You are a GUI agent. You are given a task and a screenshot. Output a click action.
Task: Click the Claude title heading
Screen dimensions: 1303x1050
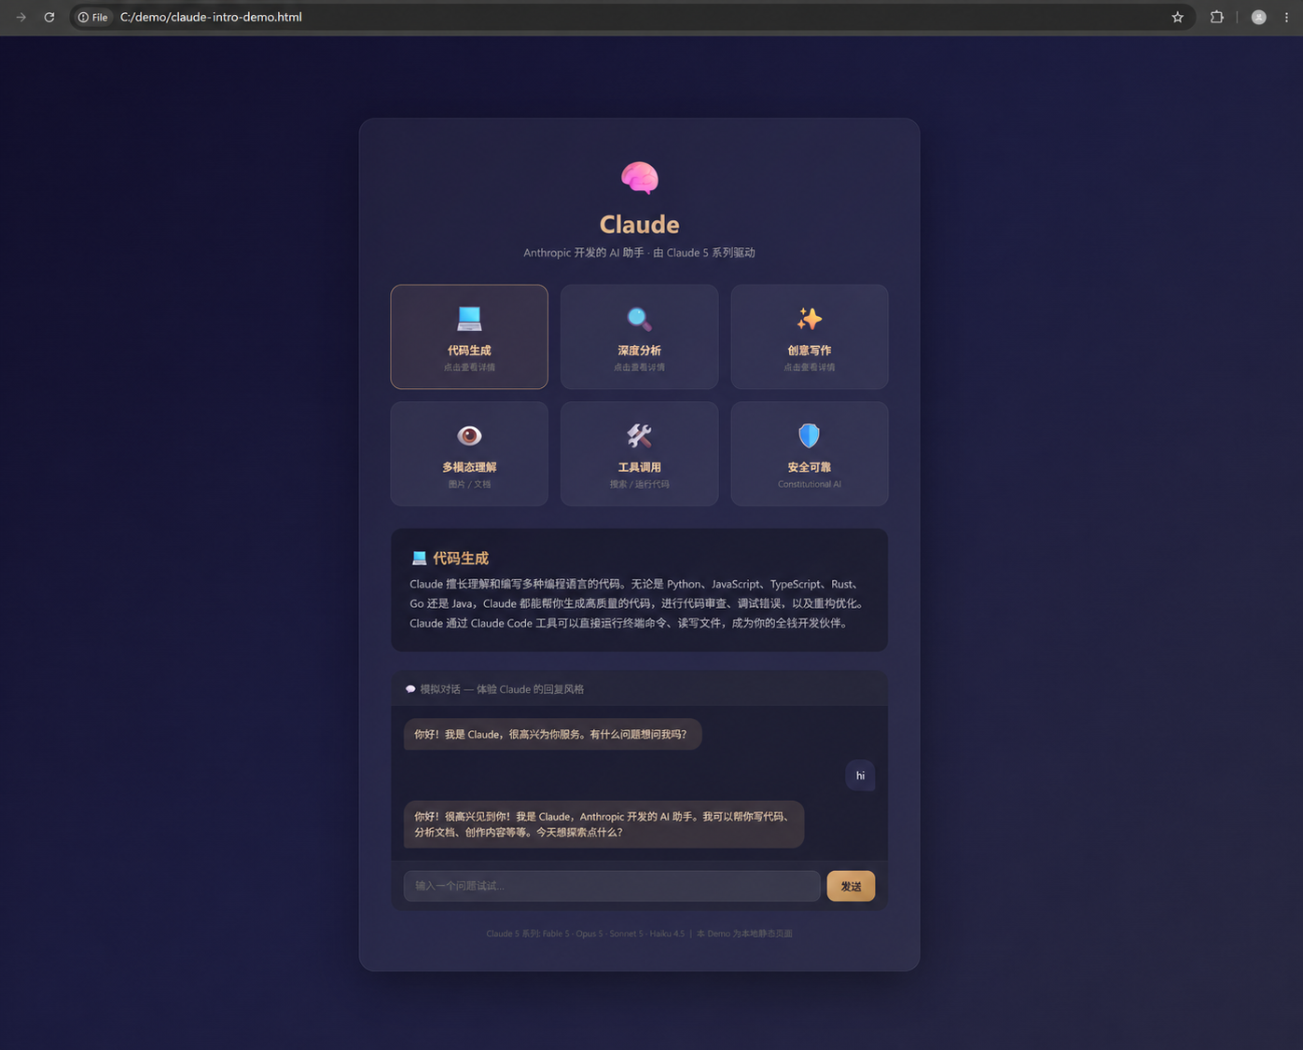(x=639, y=224)
